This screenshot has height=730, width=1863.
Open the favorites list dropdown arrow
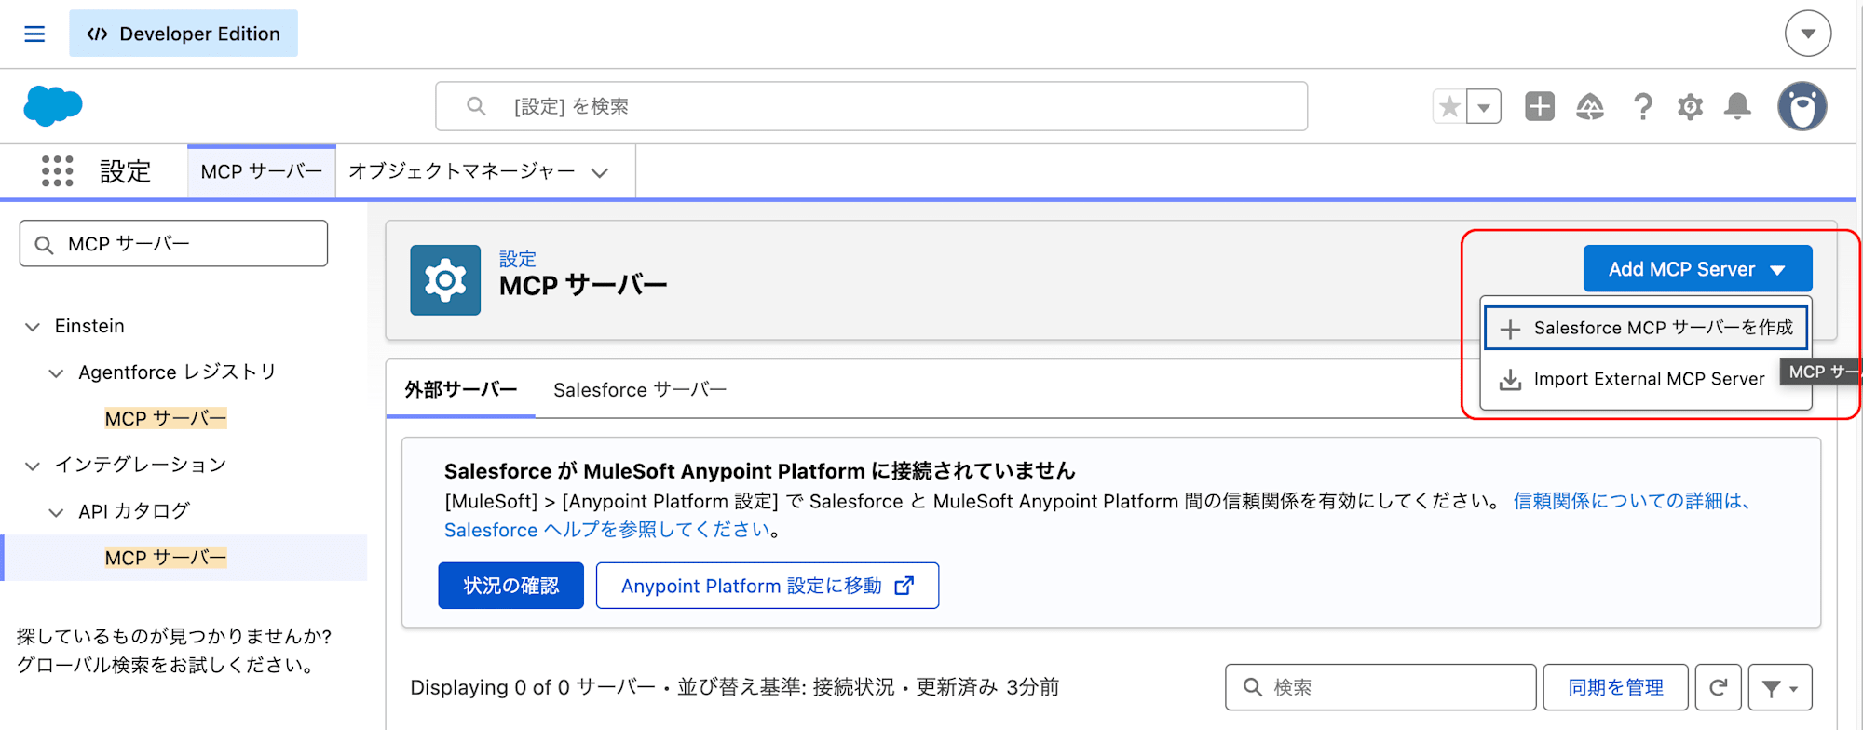pyautogui.click(x=1484, y=106)
